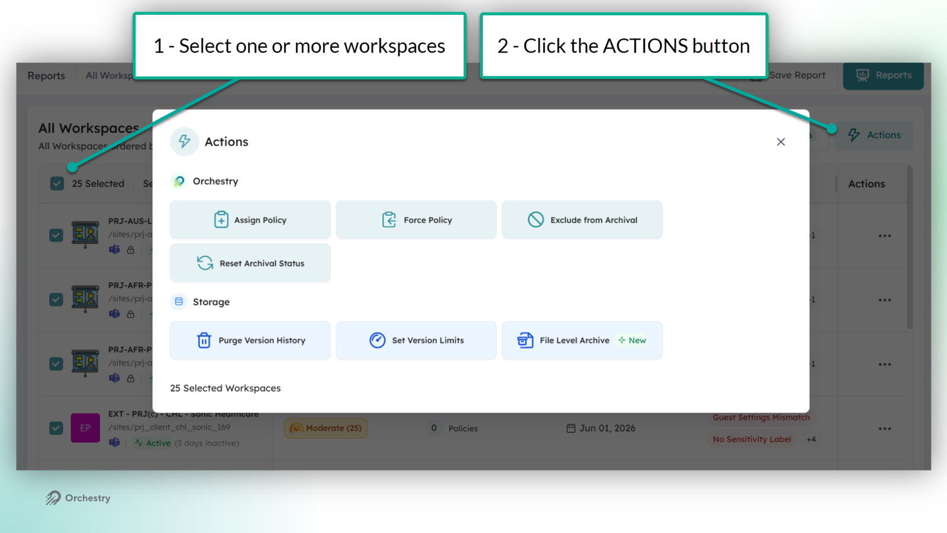Click the +4 more tags indicator
The image size is (947, 533).
811,439
